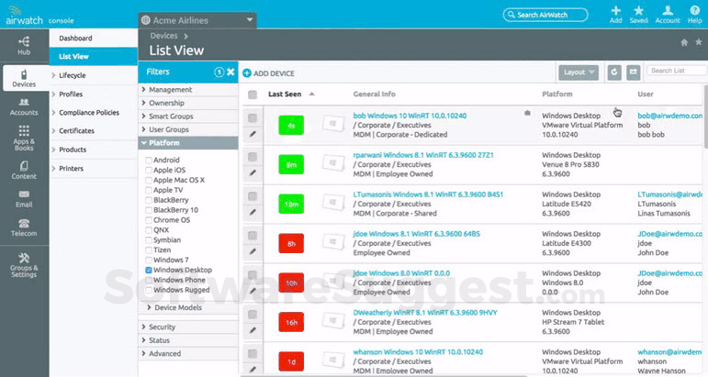Viewport: 708px width, 377px height.
Task: Open the Acme Airlines organization dropdown
Action: pos(197,19)
